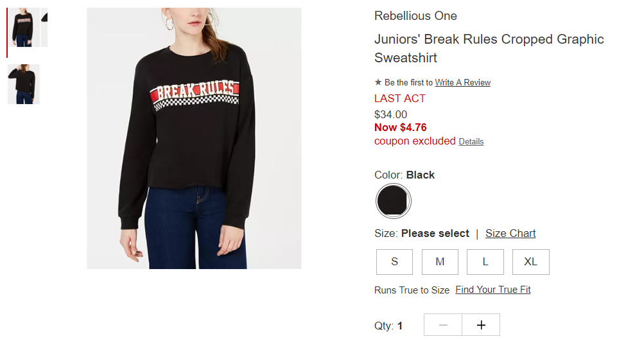Screen dimensions: 644x341
Task: Click Write A Review link
Action: pyautogui.click(x=463, y=83)
